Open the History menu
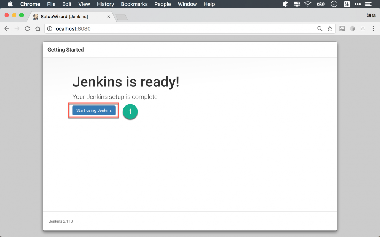380x237 pixels. point(105,4)
